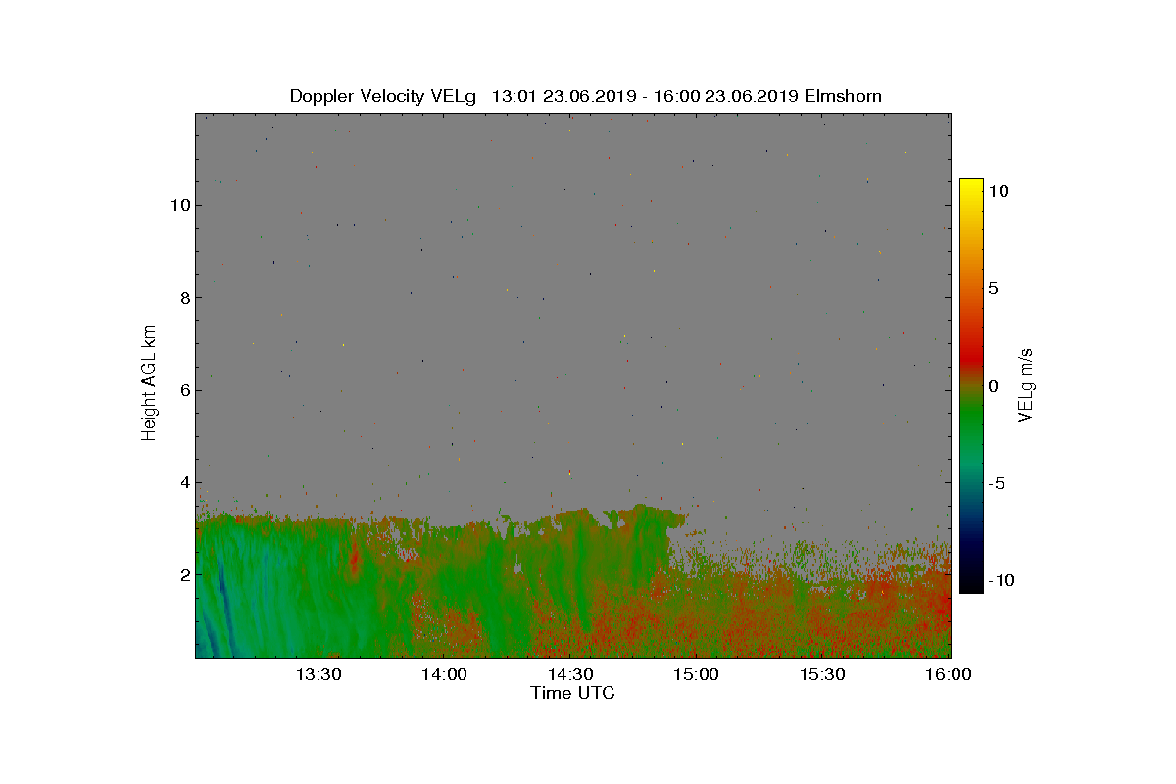Click the height tick label 4
Viewport: 1176px width, 784px height.
(x=183, y=482)
